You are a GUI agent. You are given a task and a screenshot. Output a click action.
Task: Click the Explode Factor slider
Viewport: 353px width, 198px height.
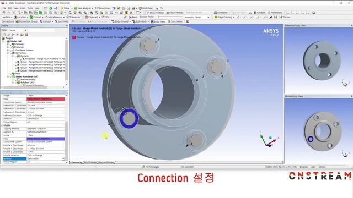point(170,17)
